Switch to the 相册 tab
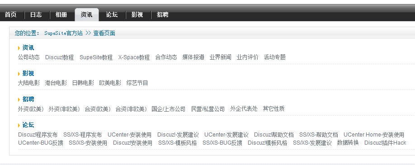The width and height of the screenshot is (415, 165). [61, 14]
